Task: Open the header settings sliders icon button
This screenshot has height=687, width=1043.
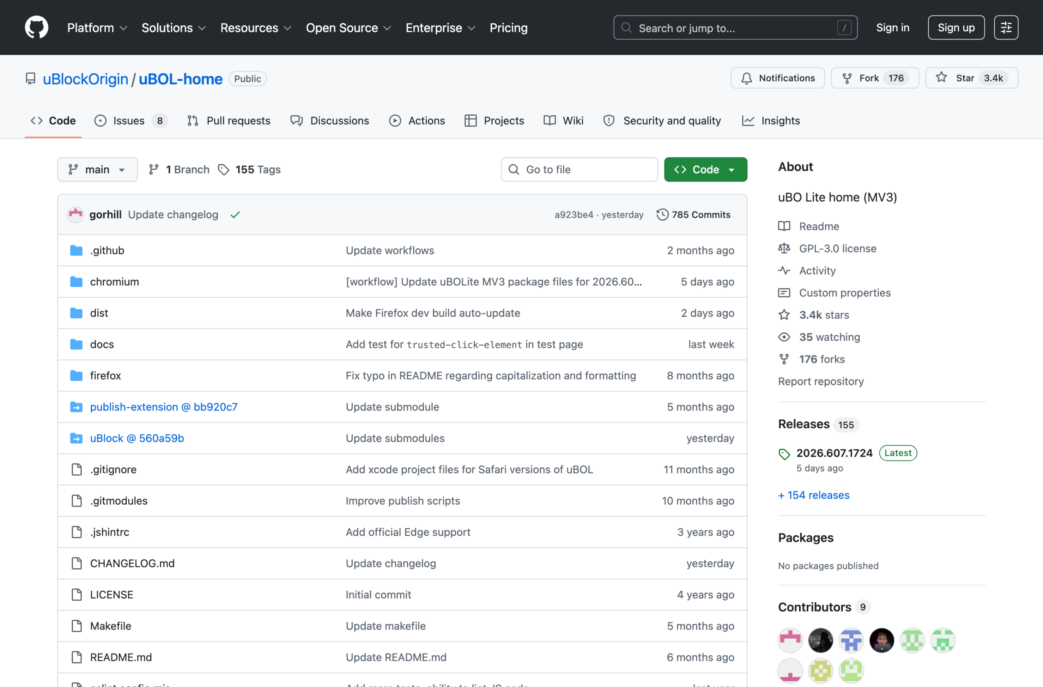Action: (1006, 28)
